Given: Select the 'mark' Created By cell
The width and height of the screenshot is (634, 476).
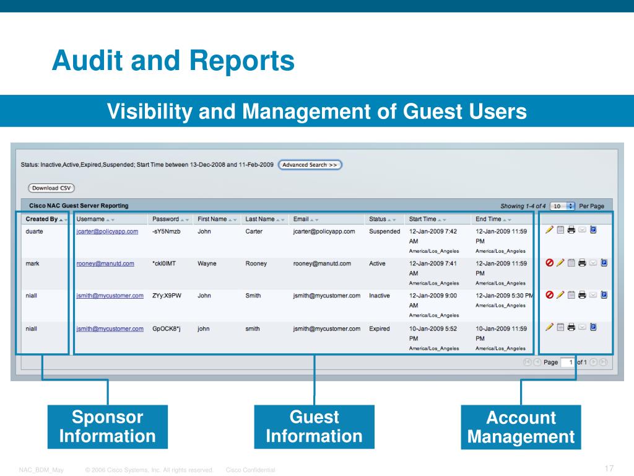Looking at the screenshot, I should (x=32, y=263).
